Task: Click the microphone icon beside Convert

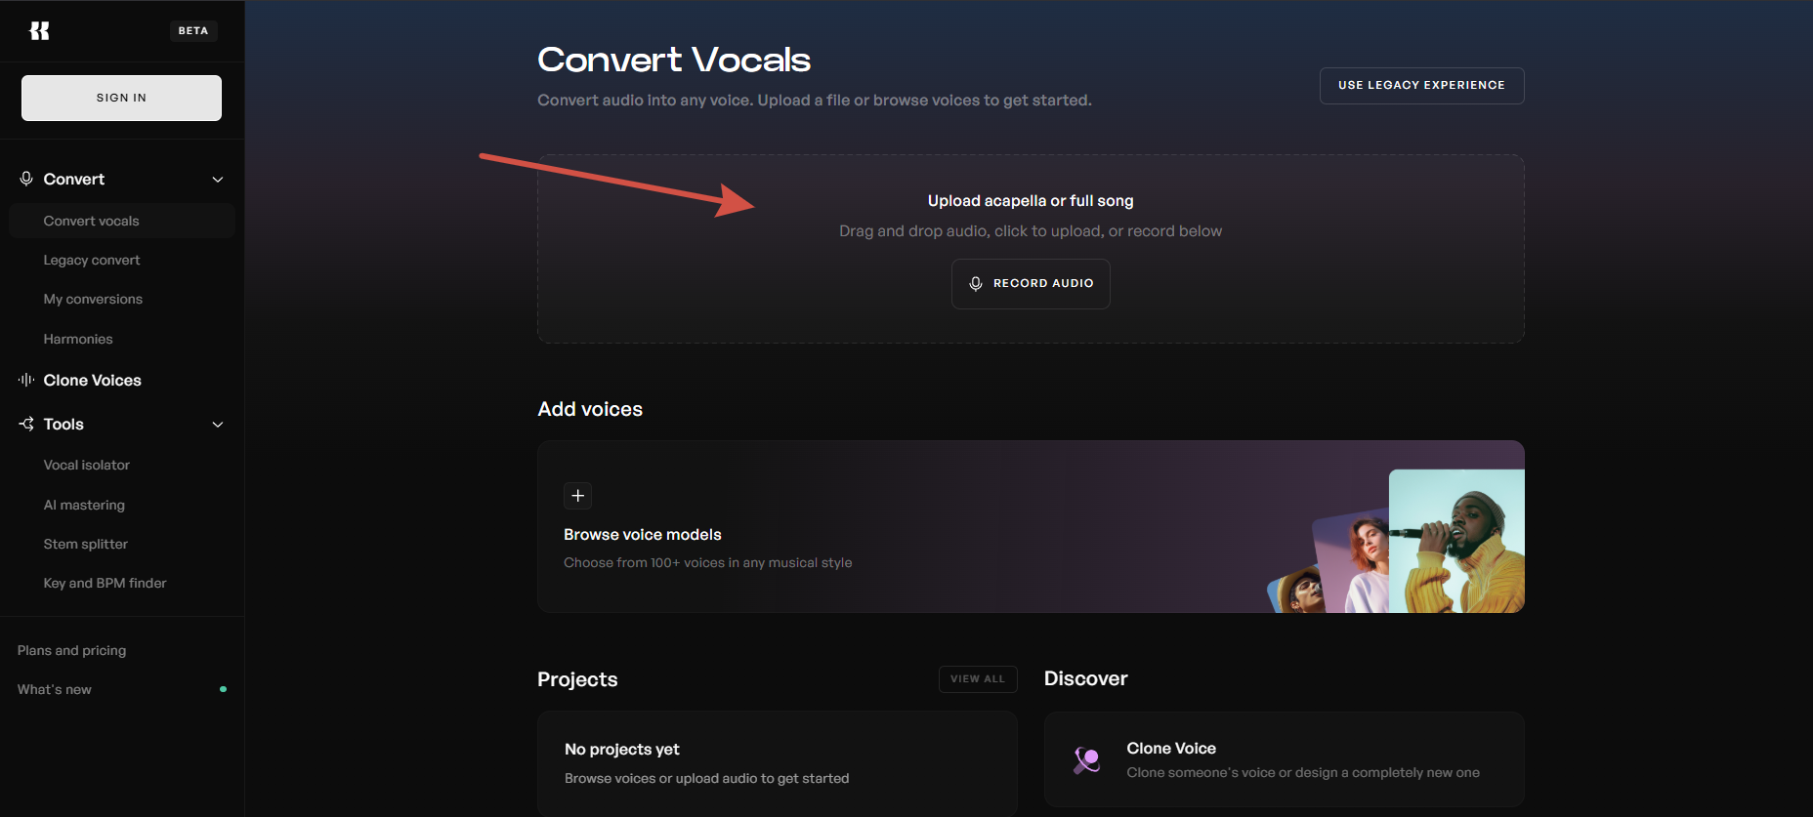Action: (26, 179)
